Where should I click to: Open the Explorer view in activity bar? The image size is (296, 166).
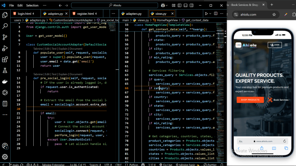coord(5,15)
